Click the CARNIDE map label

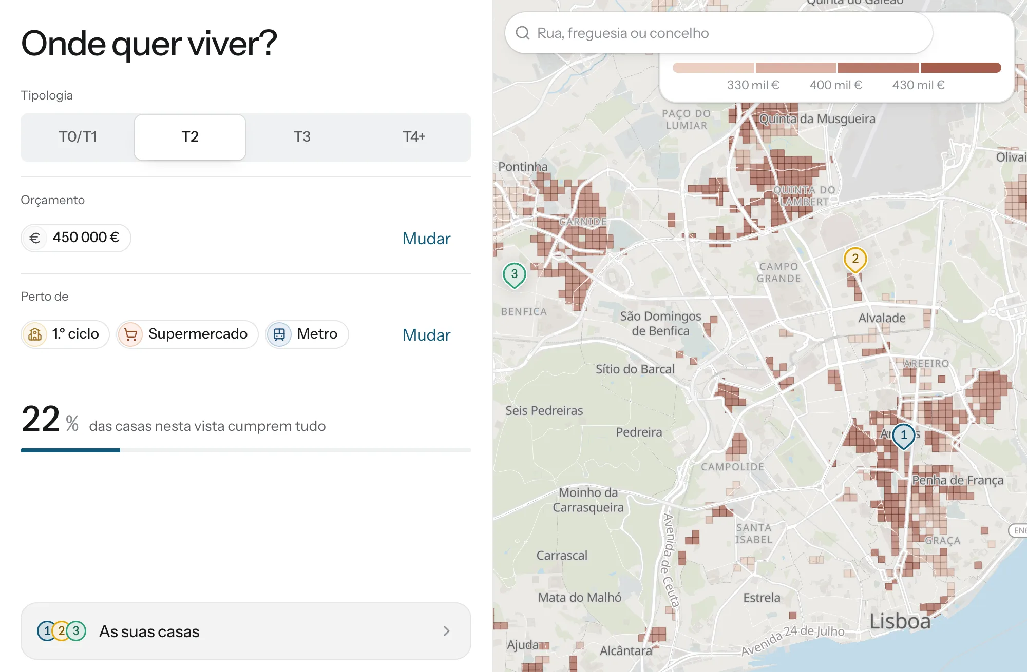[x=583, y=222]
